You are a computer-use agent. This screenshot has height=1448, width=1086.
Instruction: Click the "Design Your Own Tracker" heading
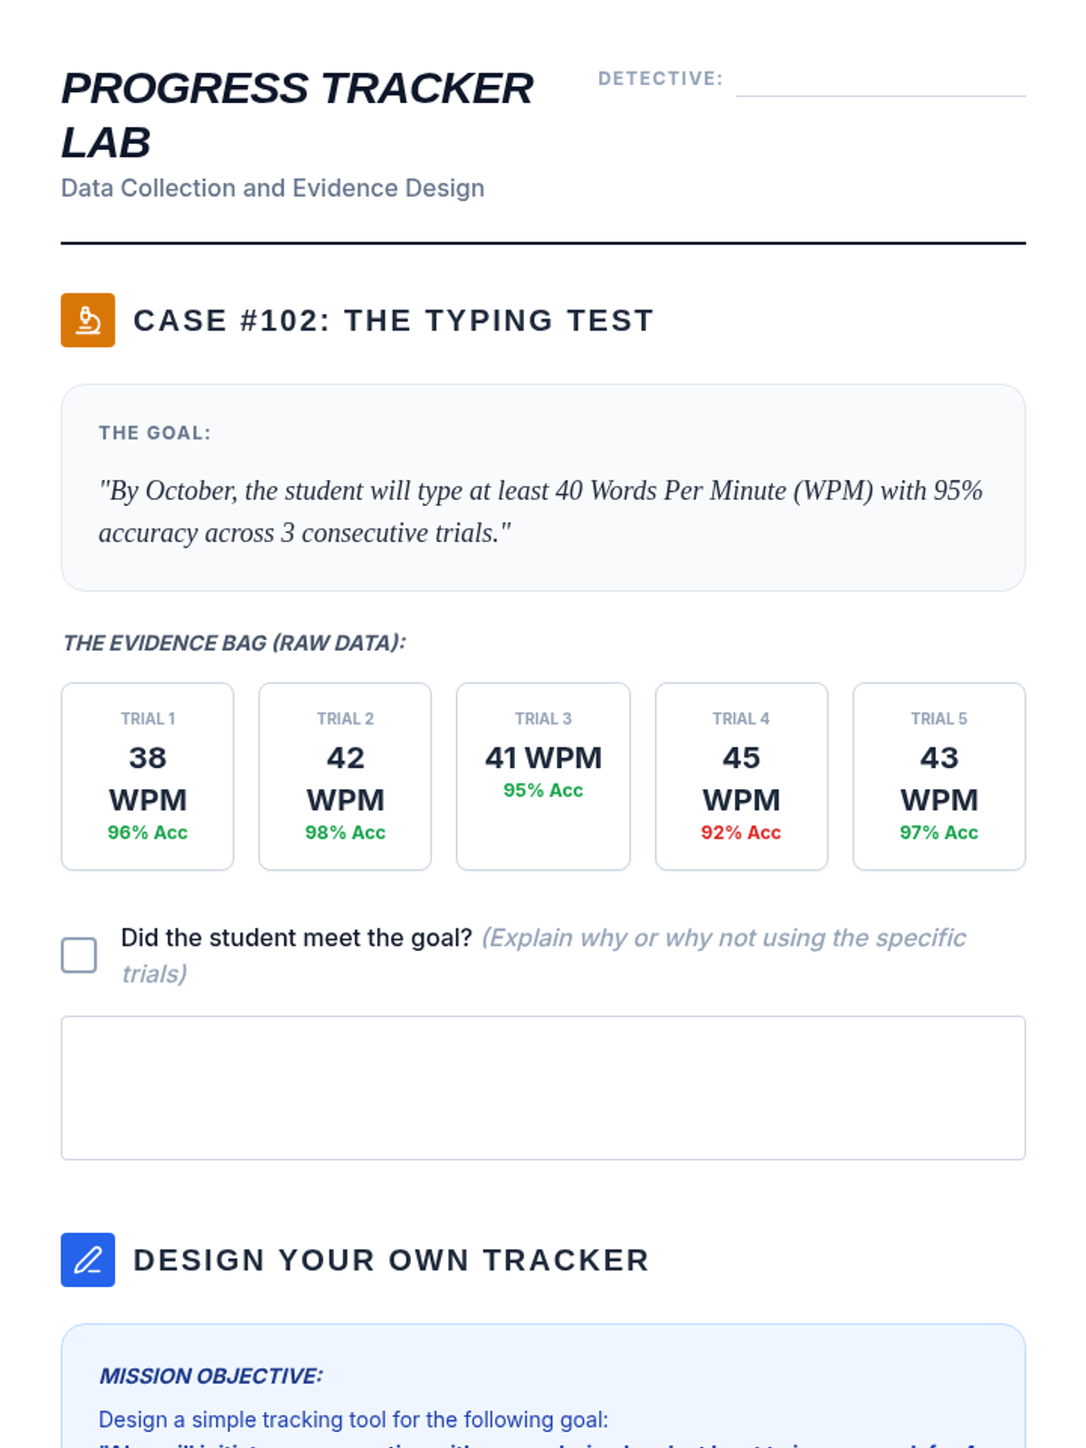pyautogui.click(x=391, y=1260)
